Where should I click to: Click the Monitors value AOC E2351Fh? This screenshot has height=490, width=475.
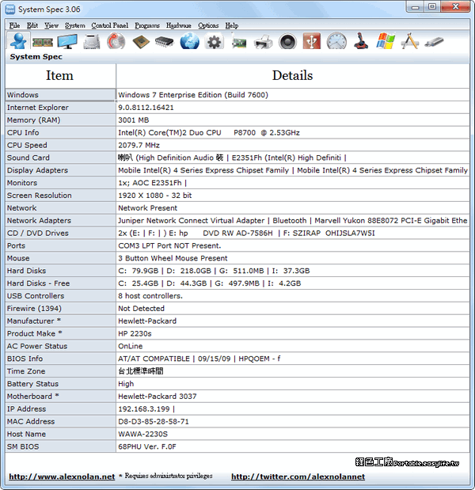coord(152,183)
